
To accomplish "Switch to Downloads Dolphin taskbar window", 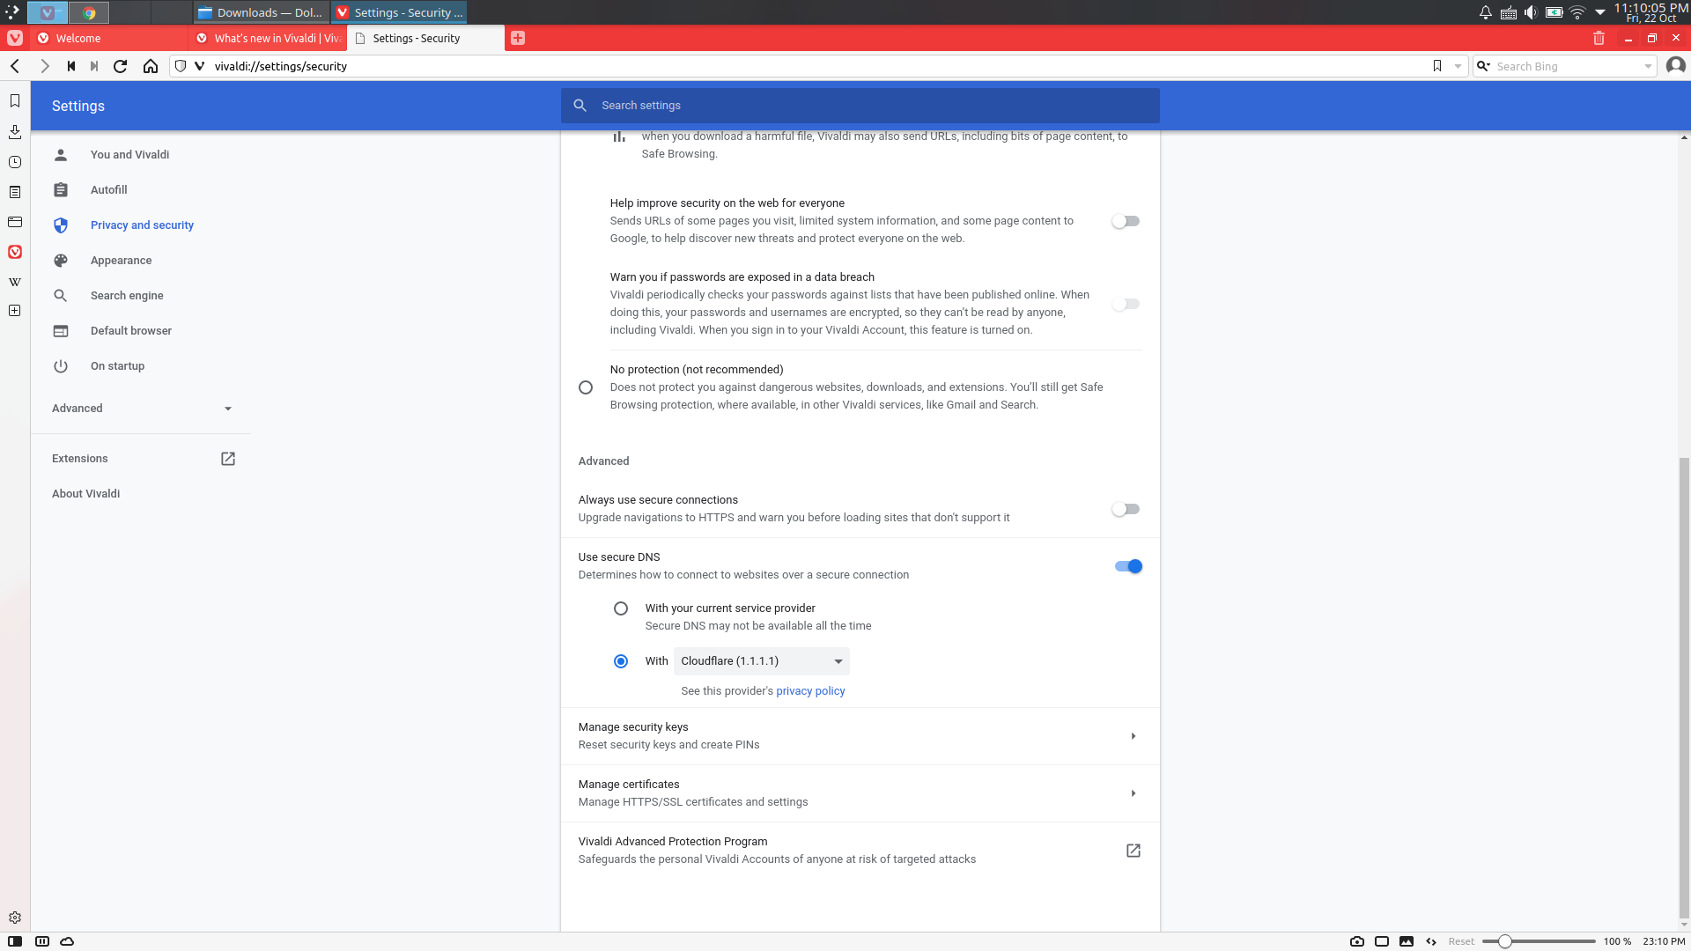I will [x=262, y=12].
